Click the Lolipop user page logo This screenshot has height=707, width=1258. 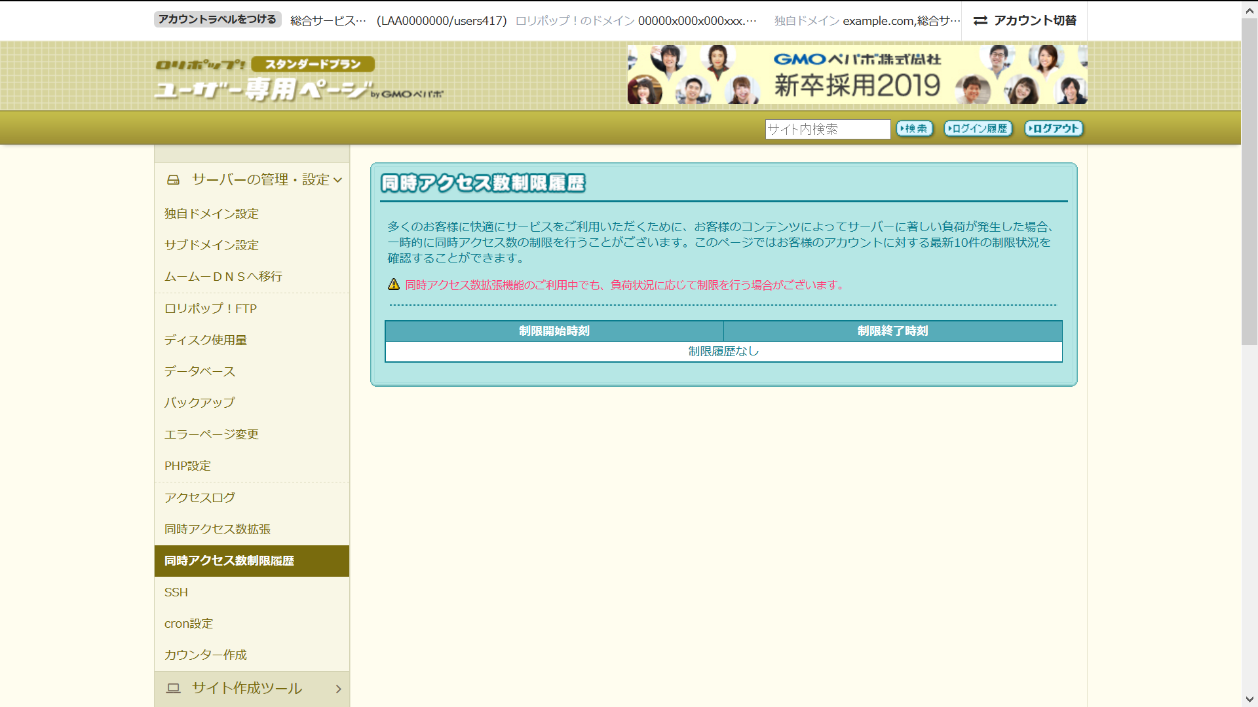click(x=298, y=79)
